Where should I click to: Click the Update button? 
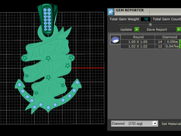(x=126, y=29)
